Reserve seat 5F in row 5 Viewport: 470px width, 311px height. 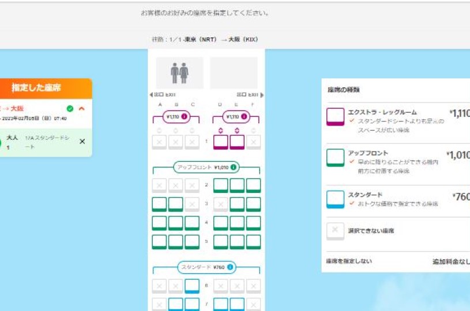(254, 242)
